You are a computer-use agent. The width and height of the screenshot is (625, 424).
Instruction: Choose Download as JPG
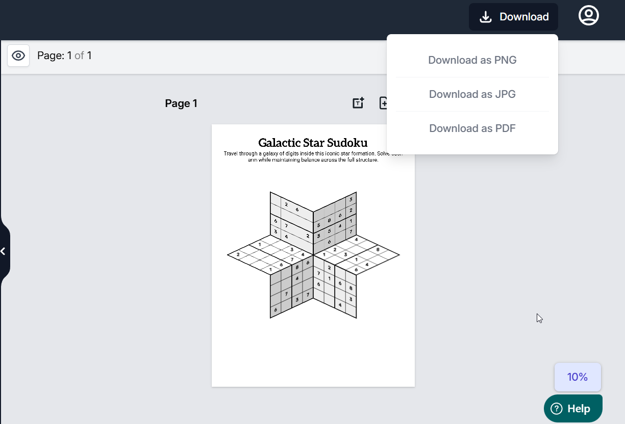pyautogui.click(x=472, y=94)
